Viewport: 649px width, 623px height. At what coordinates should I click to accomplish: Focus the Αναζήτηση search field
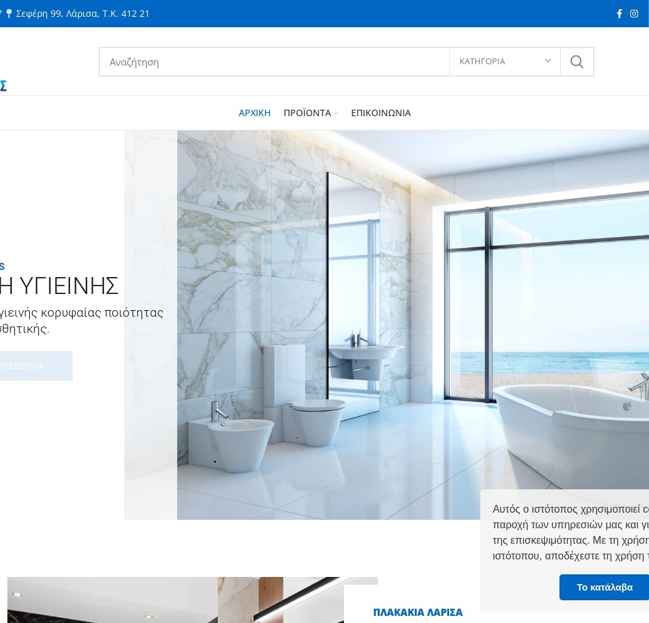[275, 62]
